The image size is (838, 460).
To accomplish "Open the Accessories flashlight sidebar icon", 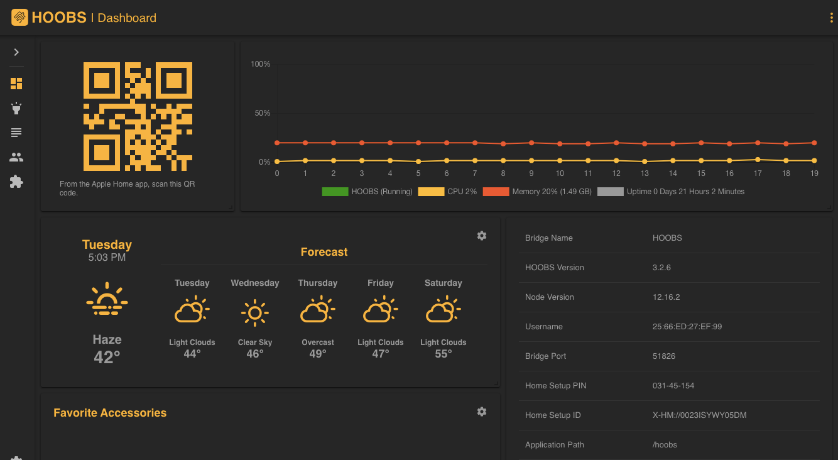I will [x=16, y=108].
